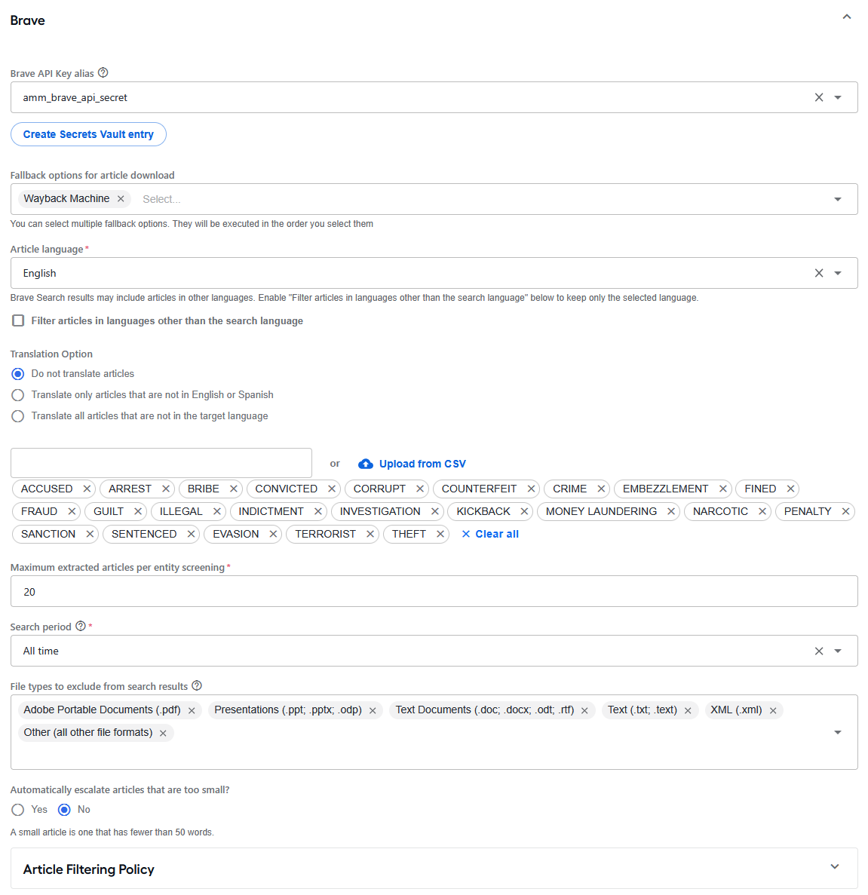Select Translate all articles not in target language
Image resolution: width=868 pixels, height=895 pixels.
pyautogui.click(x=17, y=416)
